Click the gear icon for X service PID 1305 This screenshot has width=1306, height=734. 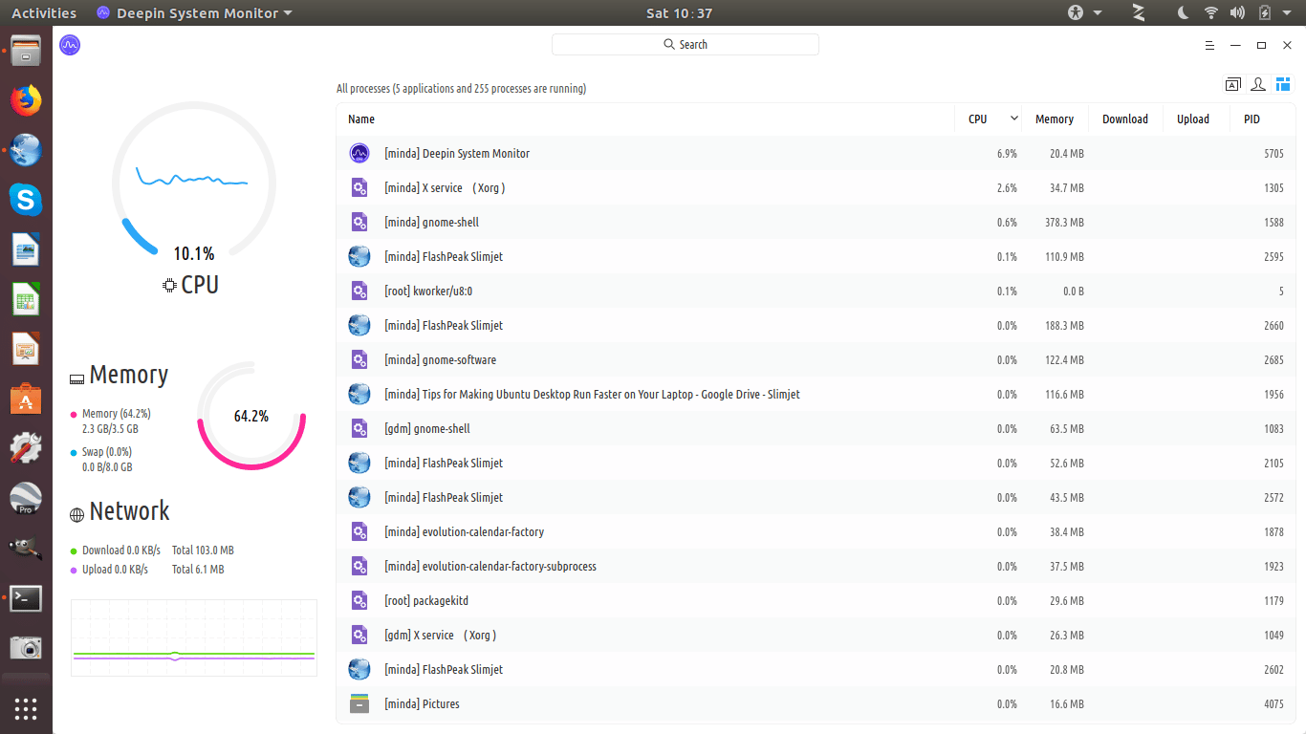tap(359, 187)
